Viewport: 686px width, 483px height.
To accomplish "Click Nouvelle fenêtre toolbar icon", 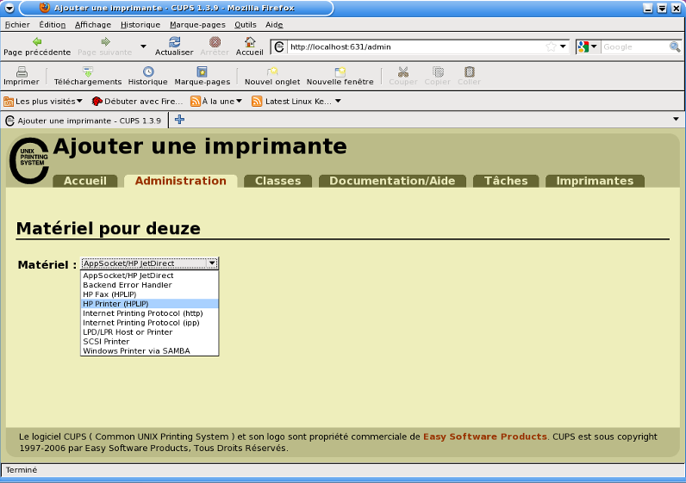I will point(340,71).
